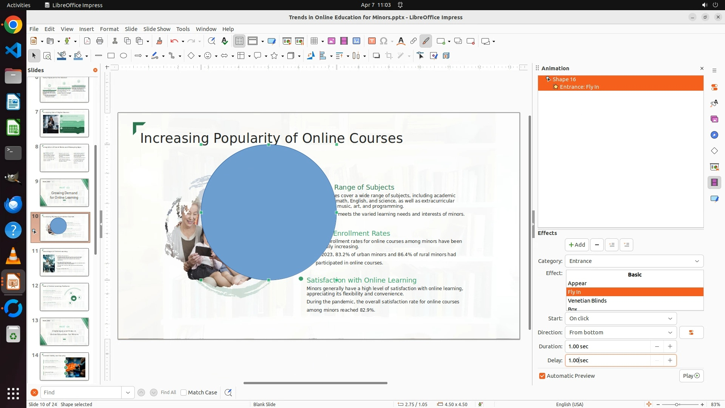This screenshot has height=408, width=725.
Task: Expand the Start dropdown set to On click
Action: click(x=620, y=318)
